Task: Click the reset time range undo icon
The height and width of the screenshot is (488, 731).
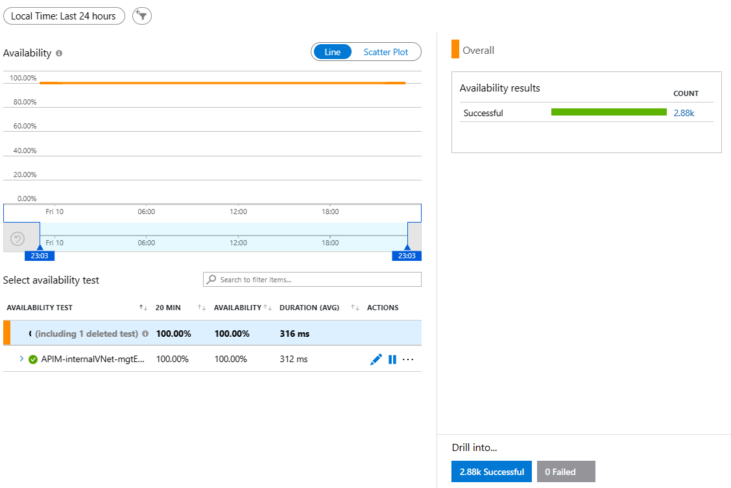Action: click(18, 239)
